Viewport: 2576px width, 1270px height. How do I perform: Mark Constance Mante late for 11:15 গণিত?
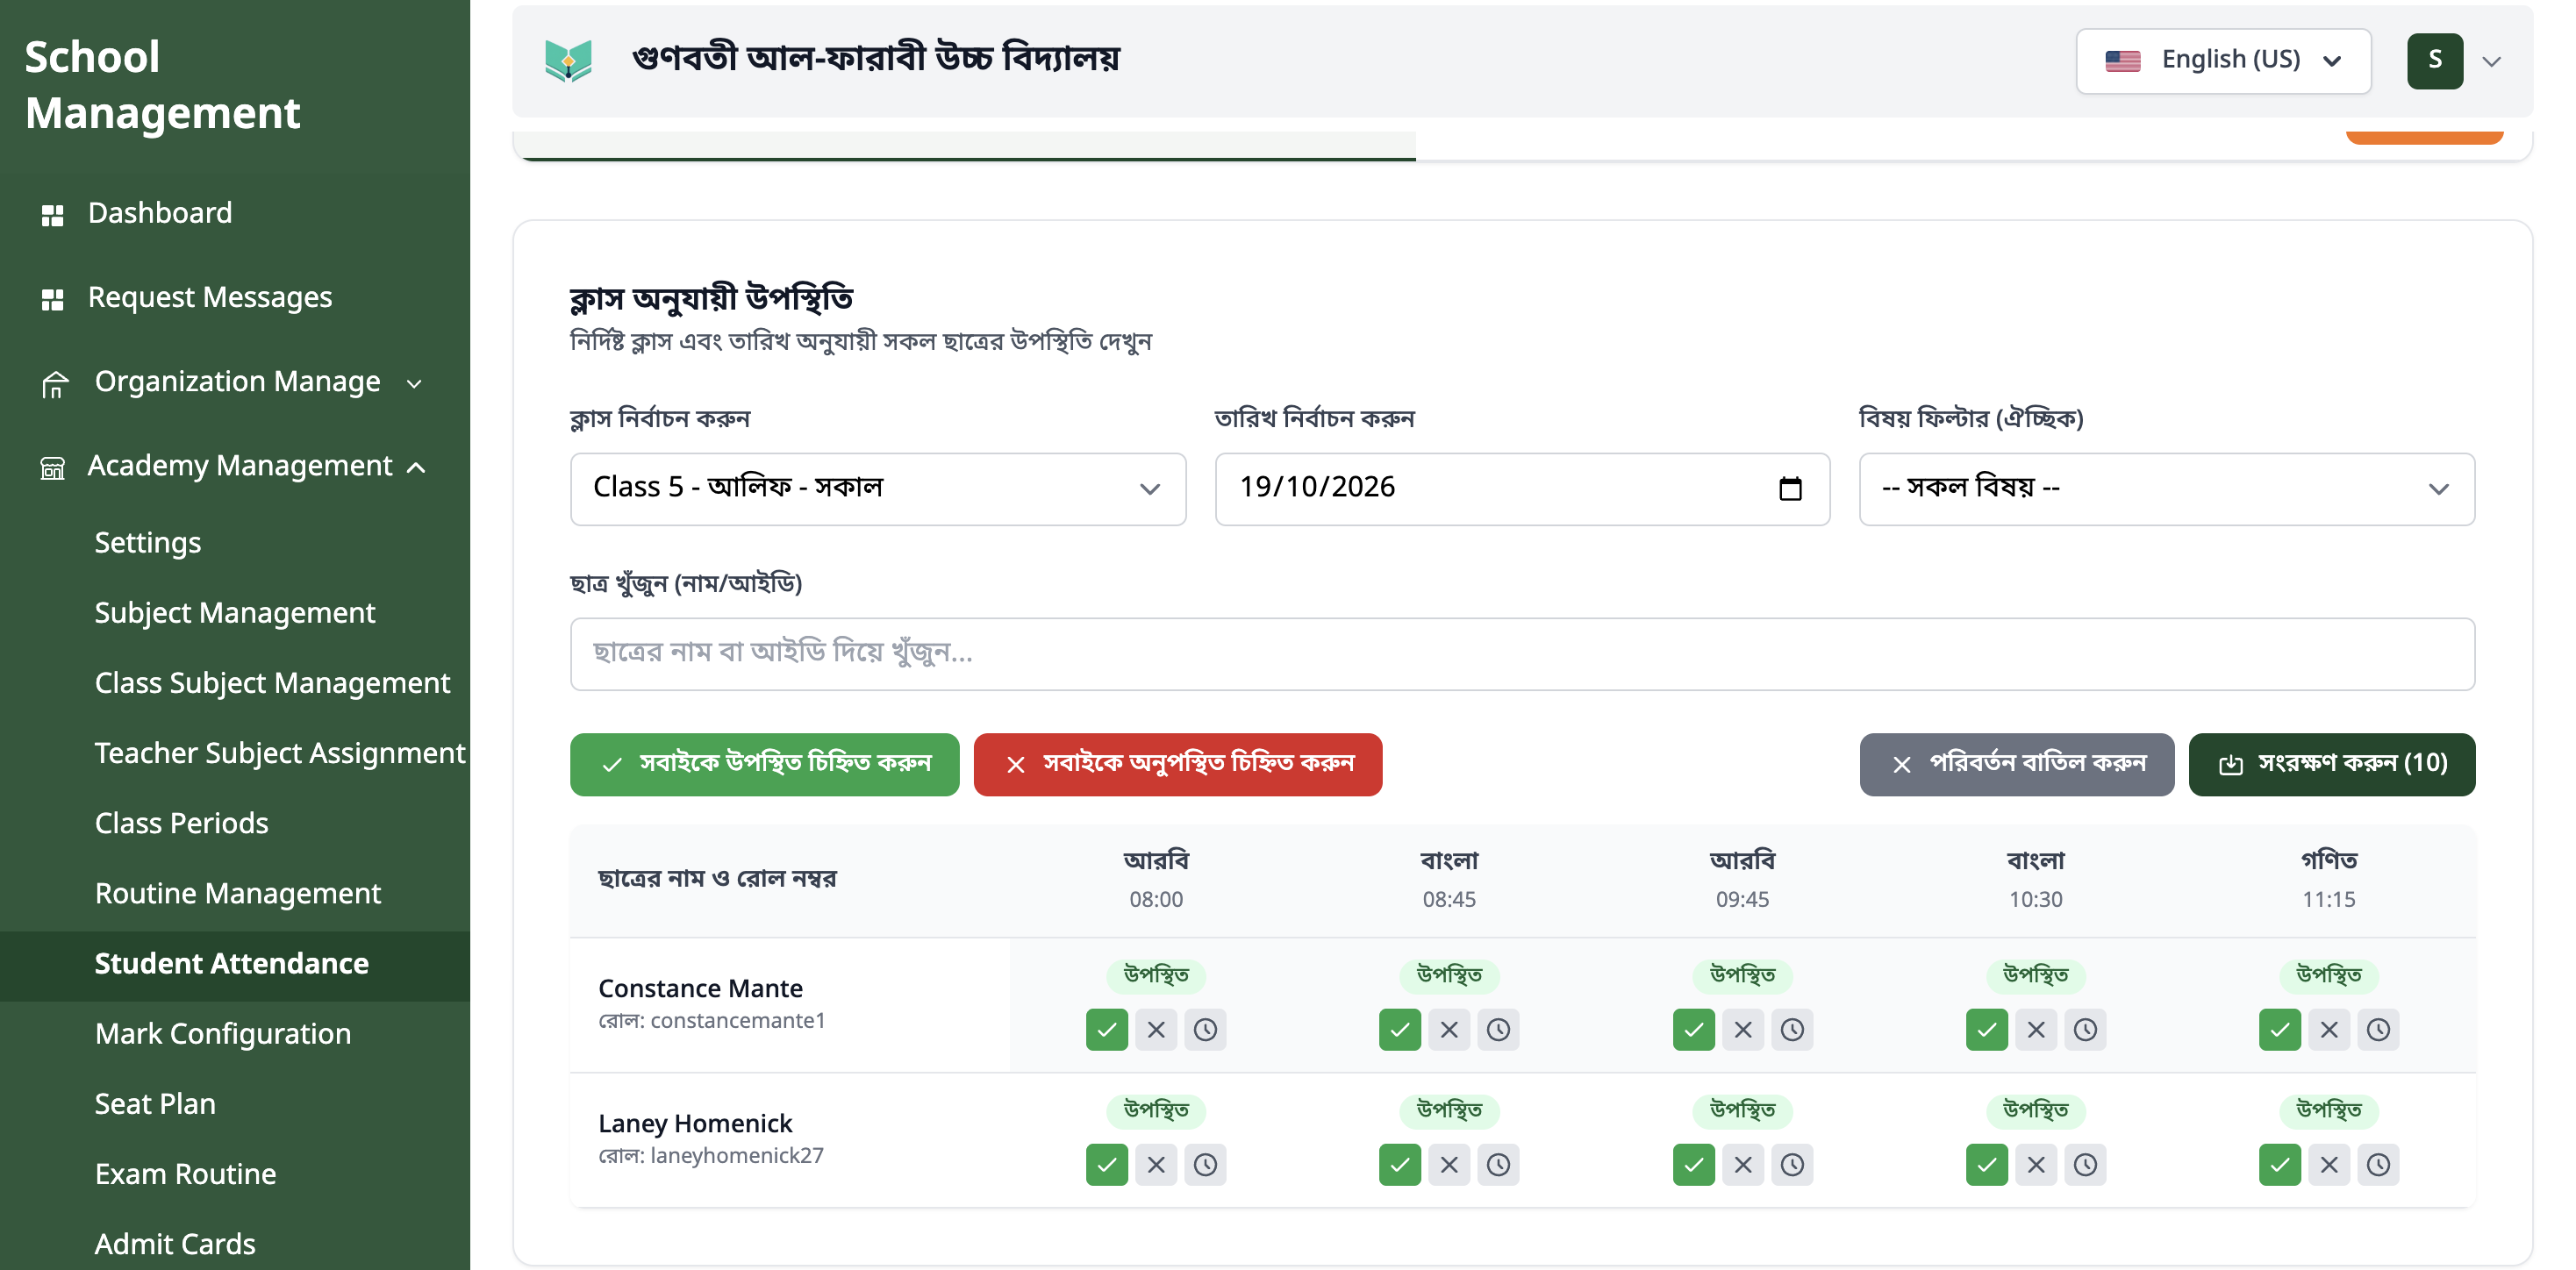[x=2378, y=1029]
